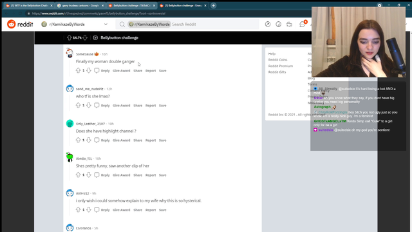This screenshot has width=412, height=232.
Task: Click Give Award on send_me_nudePlz's comment
Action: coord(122,106)
